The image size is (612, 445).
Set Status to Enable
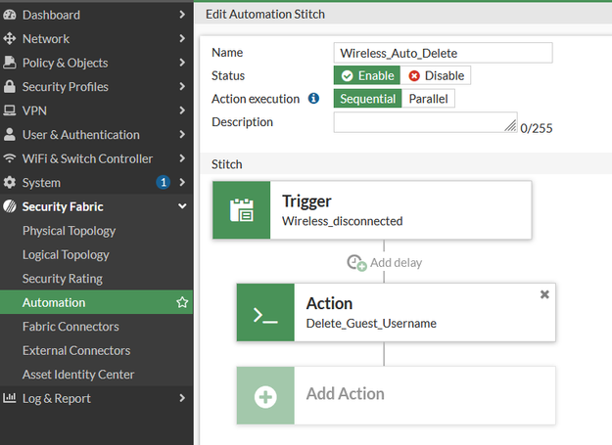(367, 75)
